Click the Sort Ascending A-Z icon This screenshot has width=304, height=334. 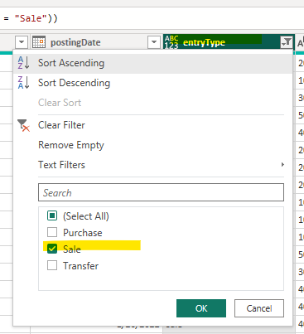point(23,63)
